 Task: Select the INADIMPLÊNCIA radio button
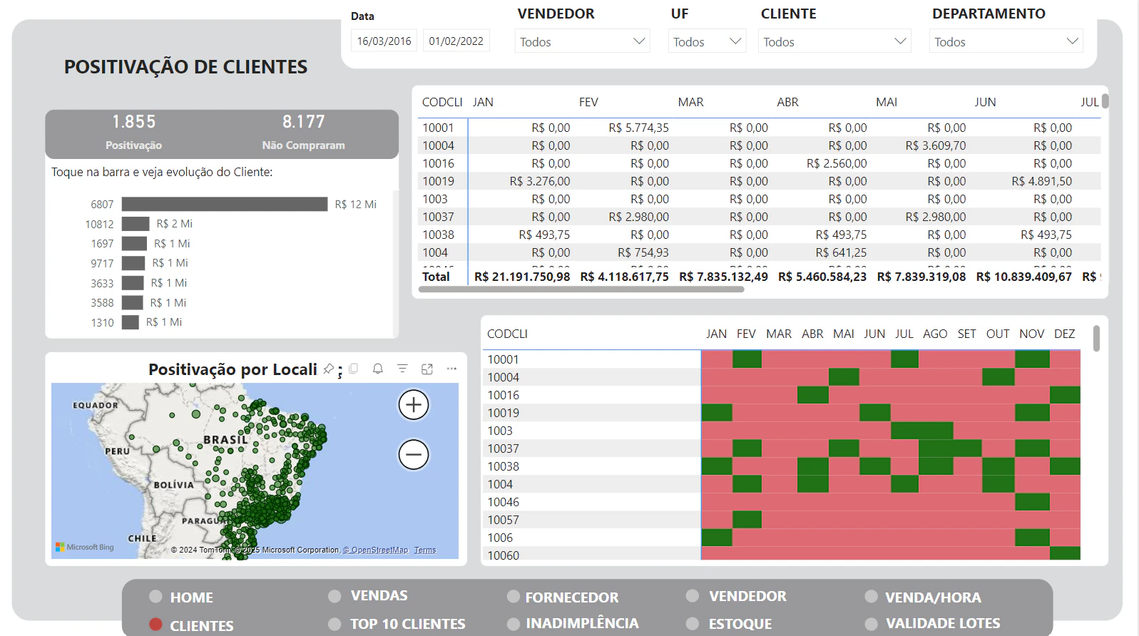513,624
